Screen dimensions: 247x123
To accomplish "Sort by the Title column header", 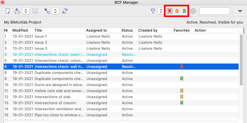I will 60,30.
